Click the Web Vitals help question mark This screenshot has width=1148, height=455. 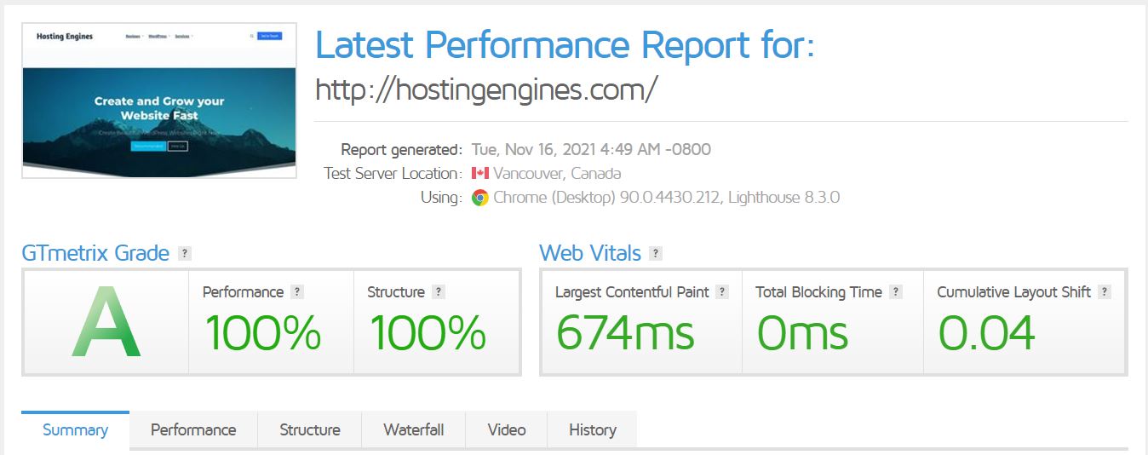[x=655, y=254]
